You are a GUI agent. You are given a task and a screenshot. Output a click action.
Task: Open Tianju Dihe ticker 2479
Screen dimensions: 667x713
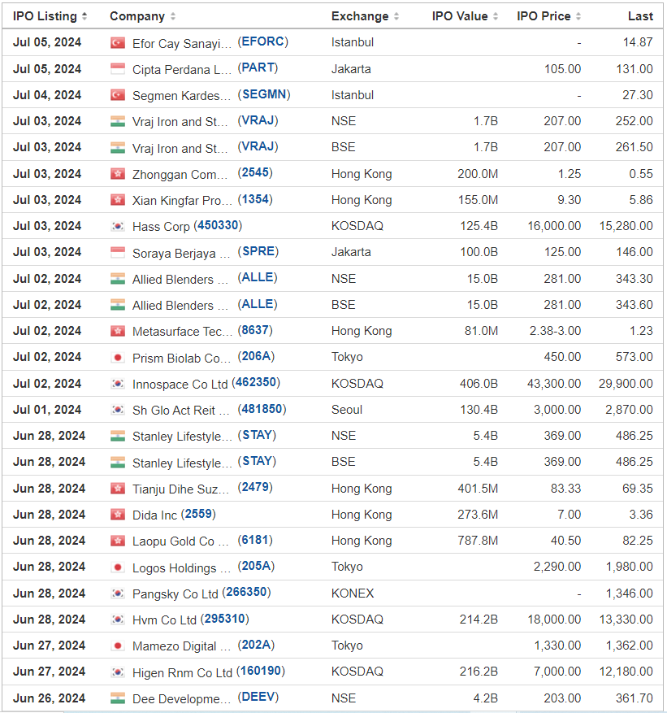pos(255,488)
